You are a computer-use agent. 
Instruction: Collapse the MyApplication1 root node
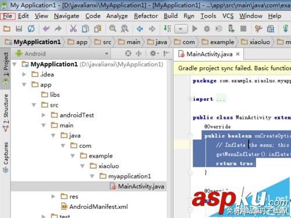pos(15,64)
